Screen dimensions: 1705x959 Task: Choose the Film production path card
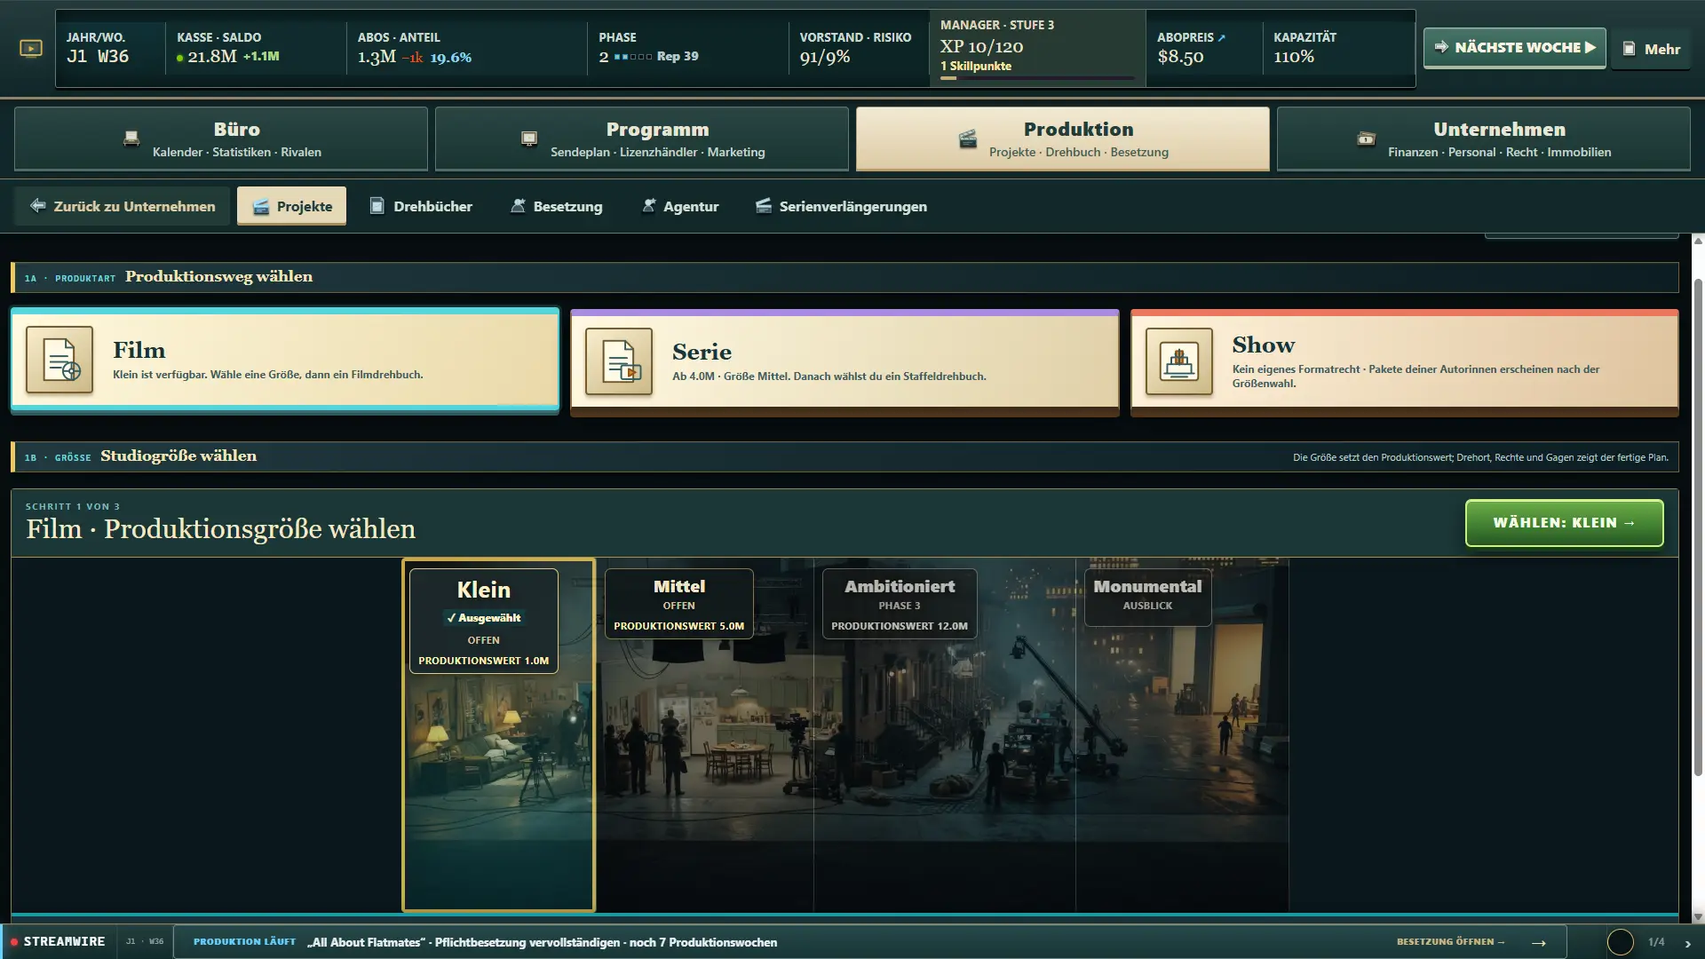[285, 361]
